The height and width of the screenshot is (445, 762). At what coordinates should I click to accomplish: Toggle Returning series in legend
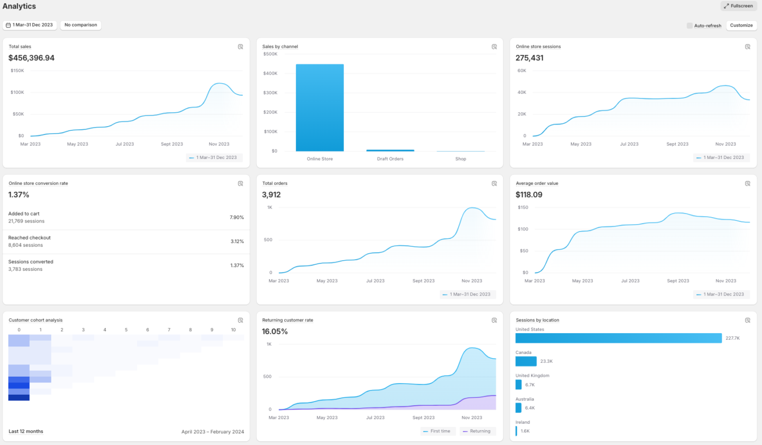(x=478, y=431)
